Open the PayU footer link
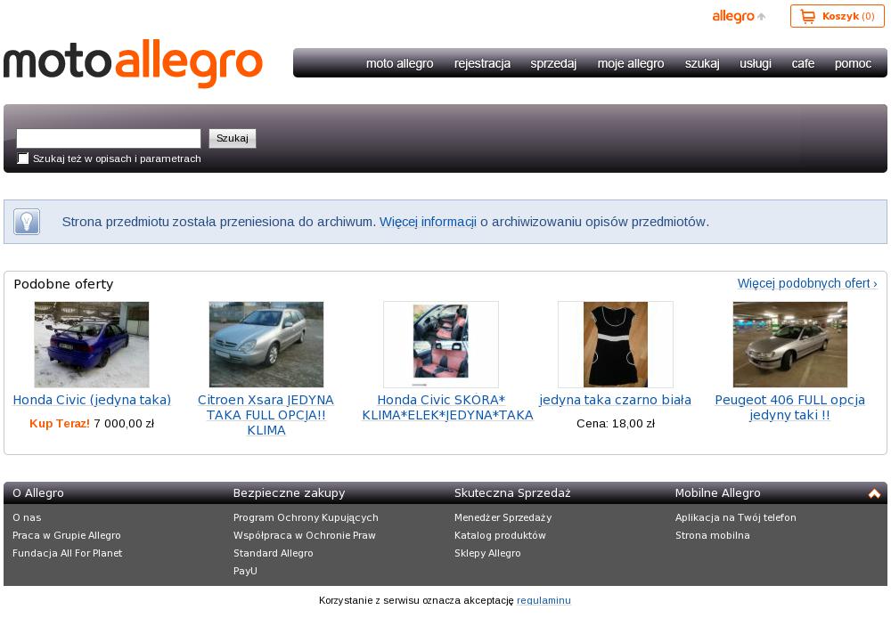The width and height of the screenshot is (891, 618). tap(245, 571)
